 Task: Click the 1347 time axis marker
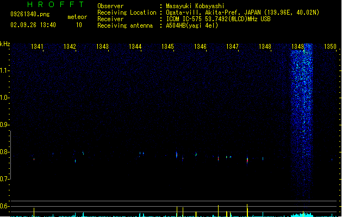point(232,47)
